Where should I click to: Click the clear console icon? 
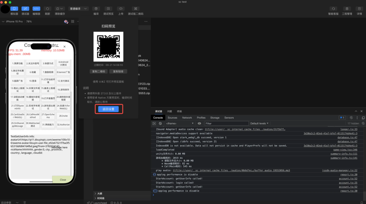pyautogui.click(x=160, y=124)
